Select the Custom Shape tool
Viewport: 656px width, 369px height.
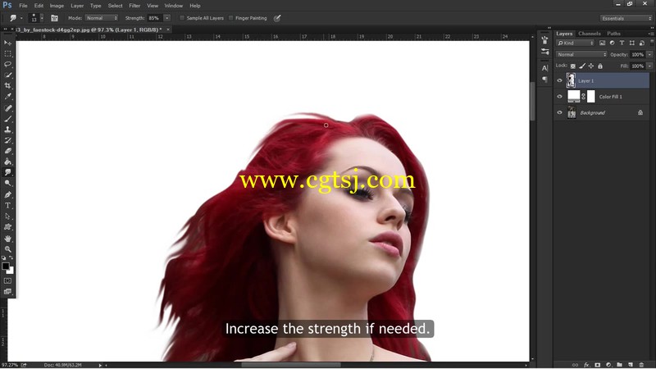coord(7,227)
